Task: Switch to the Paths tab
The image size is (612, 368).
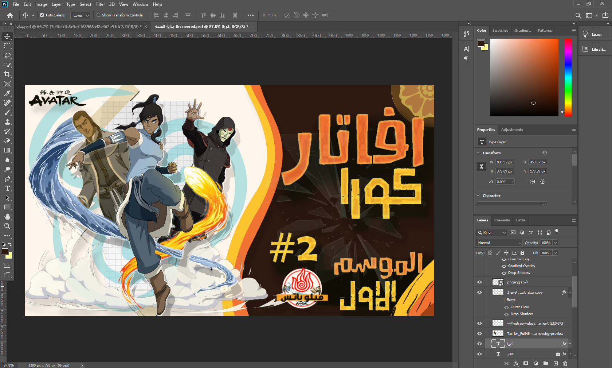Action: (x=521, y=220)
